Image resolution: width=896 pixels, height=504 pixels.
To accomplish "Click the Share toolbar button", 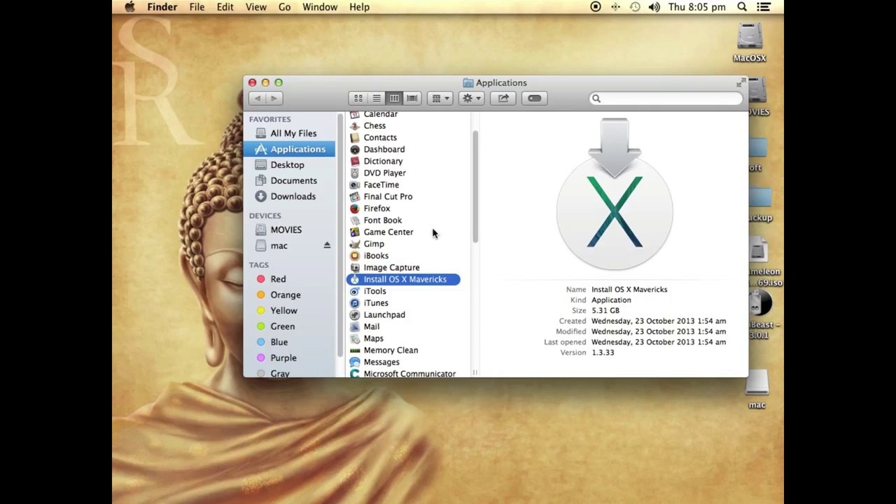I will click(503, 99).
